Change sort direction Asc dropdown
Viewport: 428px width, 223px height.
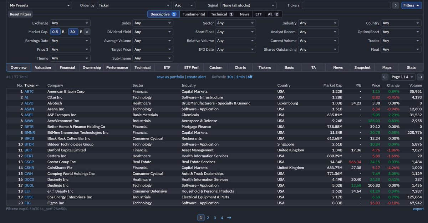point(184,5)
